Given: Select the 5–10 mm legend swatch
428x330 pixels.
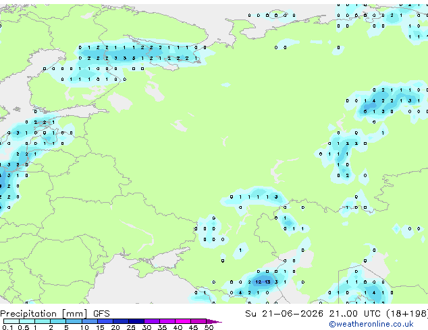Looking at the screenshot, I should [x=74, y=321].
